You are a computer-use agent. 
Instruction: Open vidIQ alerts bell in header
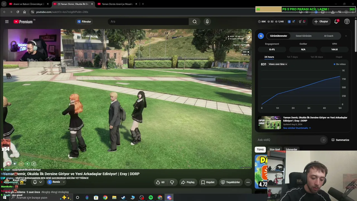coord(304,21)
